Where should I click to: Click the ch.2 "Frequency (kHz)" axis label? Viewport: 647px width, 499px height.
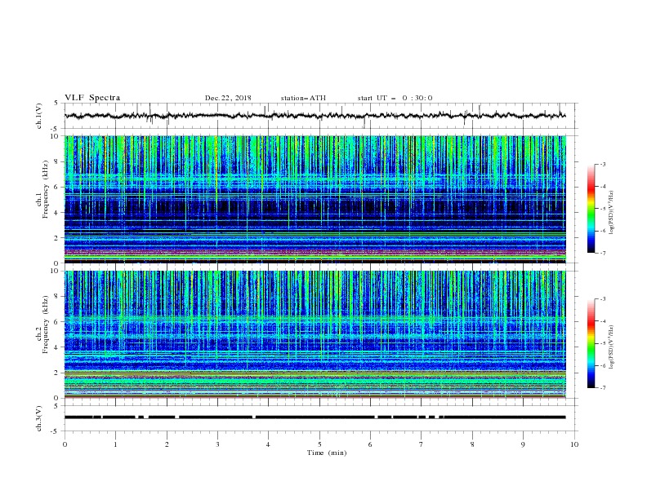[x=46, y=324]
